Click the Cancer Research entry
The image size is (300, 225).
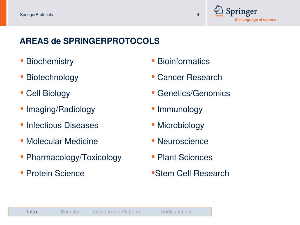(190, 77)
